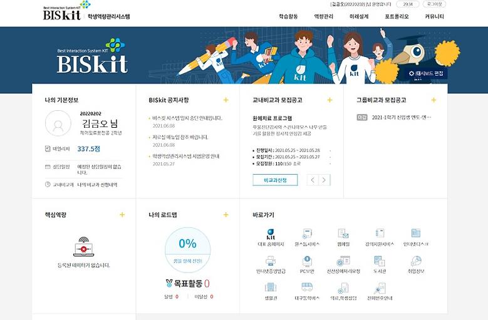Go to previous program with left chevron

click(x=313, y=180)
